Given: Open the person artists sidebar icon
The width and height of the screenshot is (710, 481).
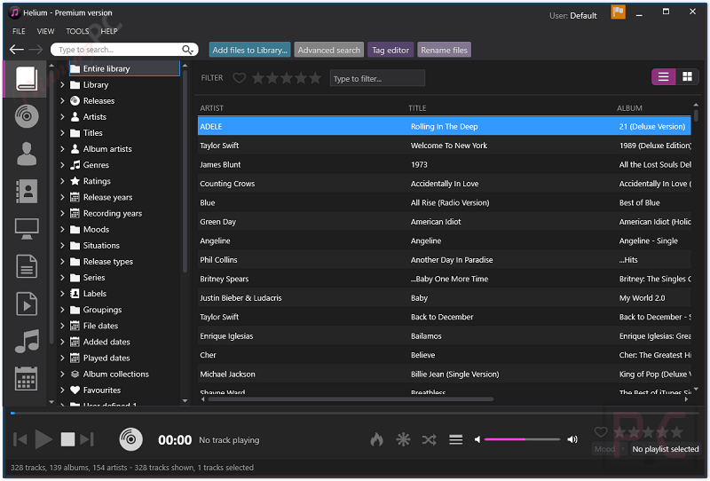Looking at the screenshot, I should 27,154.
